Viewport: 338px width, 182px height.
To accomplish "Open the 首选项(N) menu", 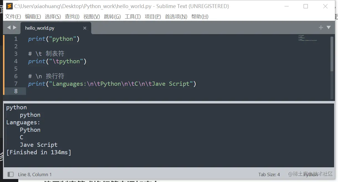I will [x=176, y=17].
